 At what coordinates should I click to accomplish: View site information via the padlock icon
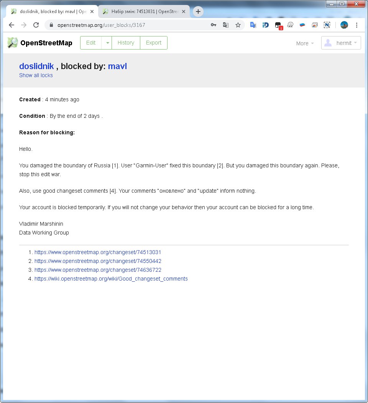pos(51,25)
